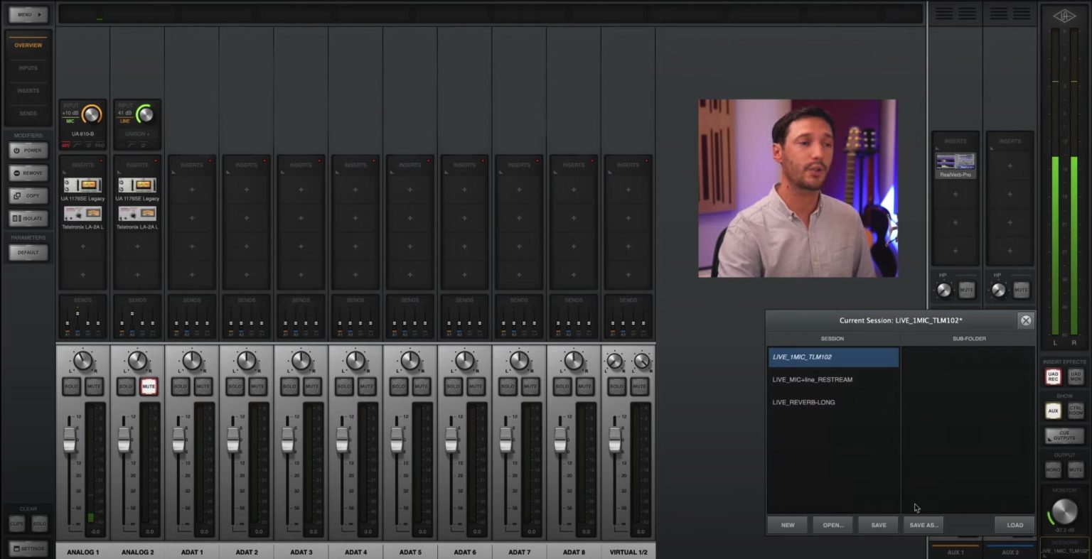The height and width of the screenshot is (559, 1092).
Task: Switch to the Inputs view
Action: coord(28,68)
